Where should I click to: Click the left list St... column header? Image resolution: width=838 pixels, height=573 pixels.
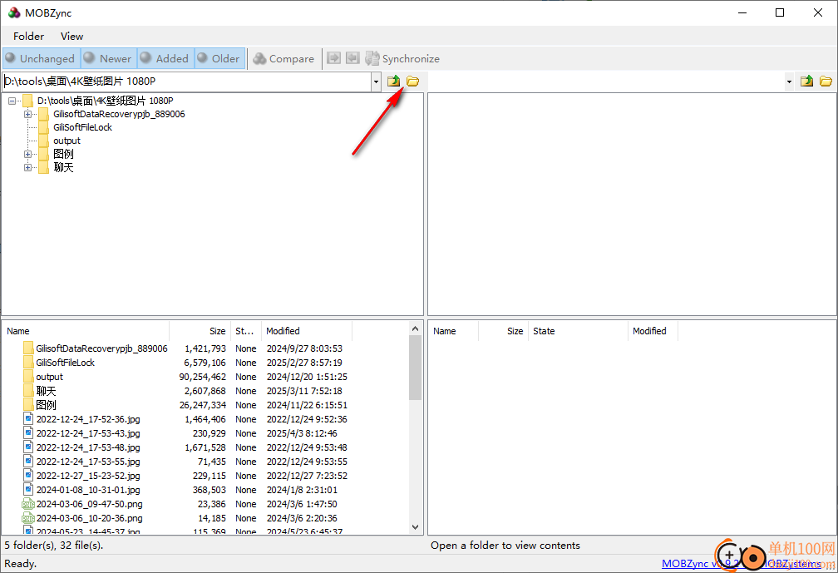(x=246, y=331)
